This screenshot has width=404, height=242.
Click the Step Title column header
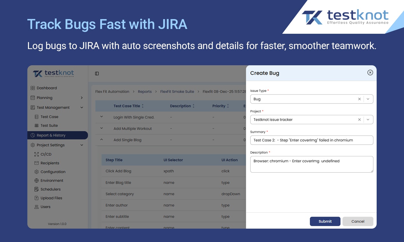pos(114,160)
